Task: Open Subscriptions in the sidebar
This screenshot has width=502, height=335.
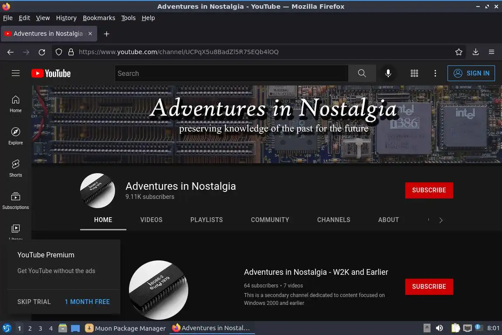Action: point(15,201)
